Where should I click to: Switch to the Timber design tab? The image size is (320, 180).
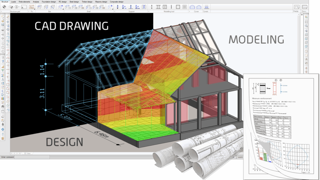[87, 2]
